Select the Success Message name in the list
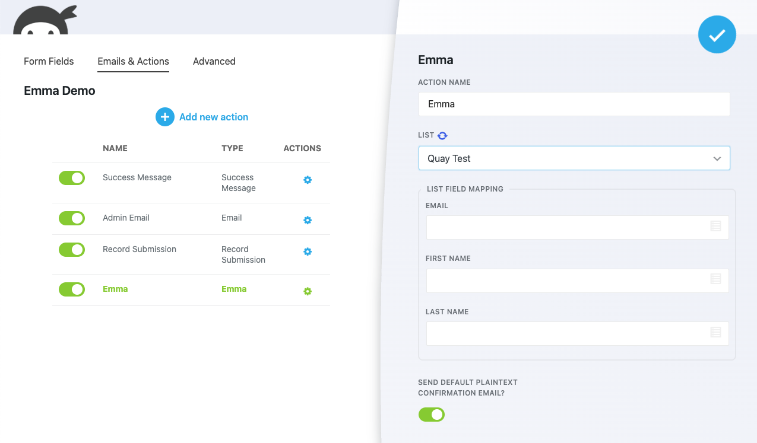This screenshot has height=443, width=757. [137, 177]
